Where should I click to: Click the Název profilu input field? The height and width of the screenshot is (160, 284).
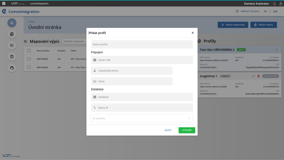tap(142, 44)
